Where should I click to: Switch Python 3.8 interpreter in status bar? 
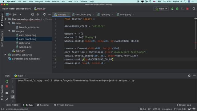180,109
